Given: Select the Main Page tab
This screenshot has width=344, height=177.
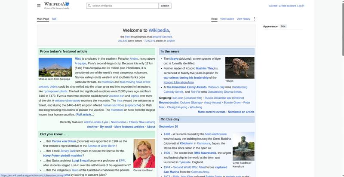Looking at the screenshot, I should (43, 19).
